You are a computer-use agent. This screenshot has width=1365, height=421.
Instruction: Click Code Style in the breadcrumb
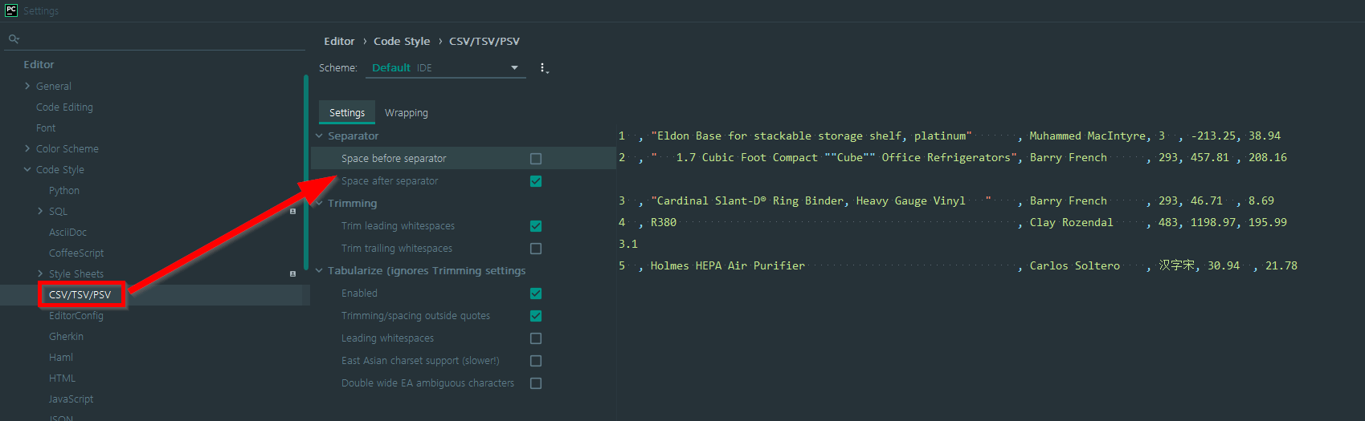tap(402, 41)
